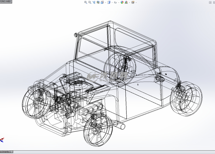The height and width of the screenshot is (154, 215).
Task: Open the Movimento 1 motion study tab
Action: [x=6, y=151]
